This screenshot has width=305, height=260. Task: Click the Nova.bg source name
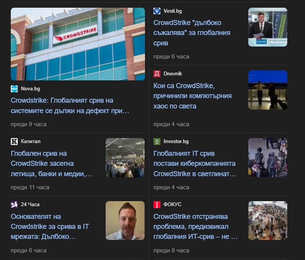click(x=30, y=89)
